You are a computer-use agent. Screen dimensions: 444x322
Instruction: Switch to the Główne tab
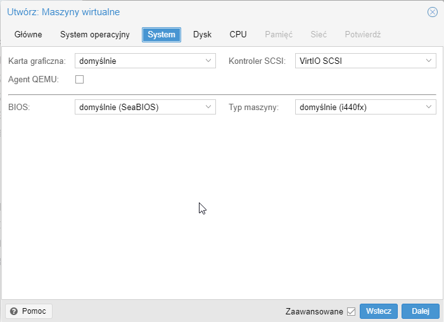[29, 35]
